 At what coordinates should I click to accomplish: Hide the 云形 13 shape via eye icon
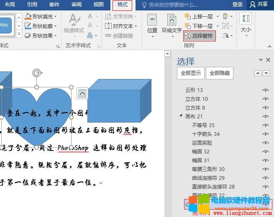(x=265, y=90)
